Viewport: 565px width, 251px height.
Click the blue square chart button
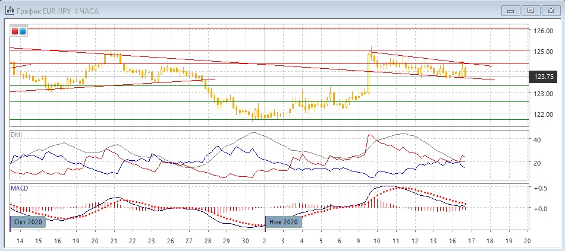pos(23,31)
